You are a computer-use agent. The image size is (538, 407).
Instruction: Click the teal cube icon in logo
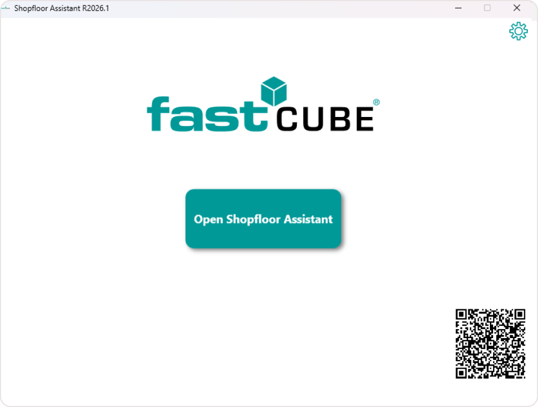[273, 91]
